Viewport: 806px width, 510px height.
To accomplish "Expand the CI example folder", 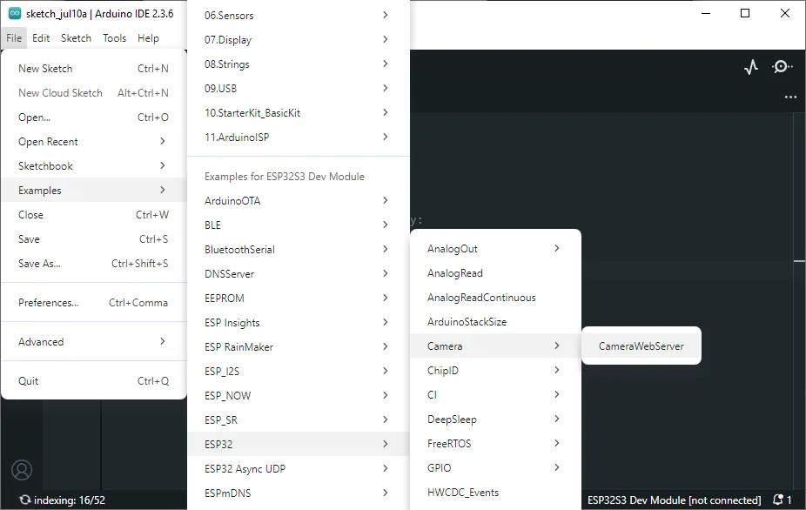I will [495, 395].
